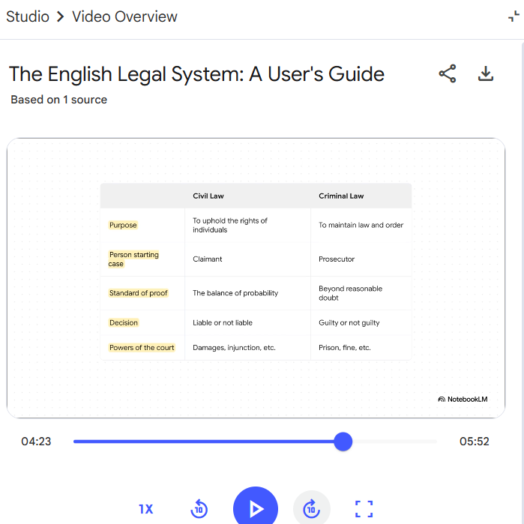Click the Studio breadcrumb link
524x524 pixels.
coord(28,16)
